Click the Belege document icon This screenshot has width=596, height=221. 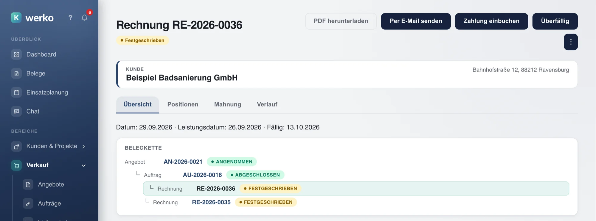(x=16, y=73)
